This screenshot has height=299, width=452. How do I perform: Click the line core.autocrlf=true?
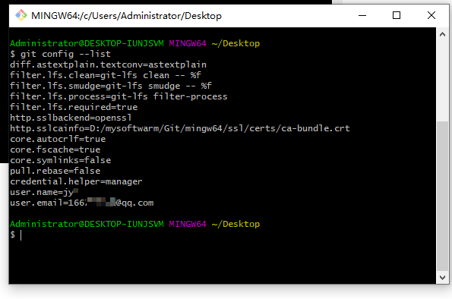(x=58, y=139)
